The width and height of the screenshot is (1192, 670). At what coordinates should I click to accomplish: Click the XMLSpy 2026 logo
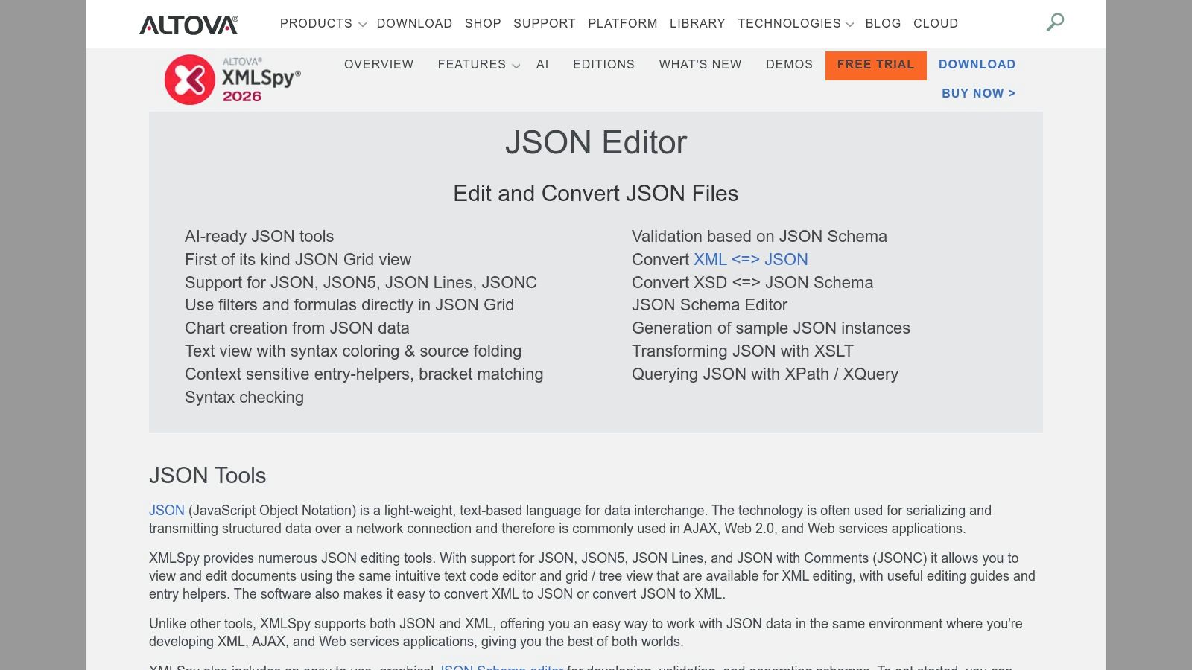(232, 78)
